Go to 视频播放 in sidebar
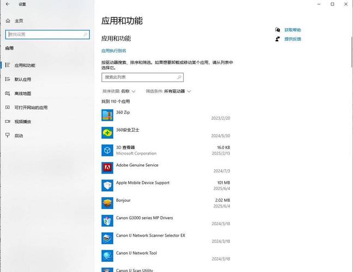The width and height of the screenshot is (353, 272). pos(23,122)
